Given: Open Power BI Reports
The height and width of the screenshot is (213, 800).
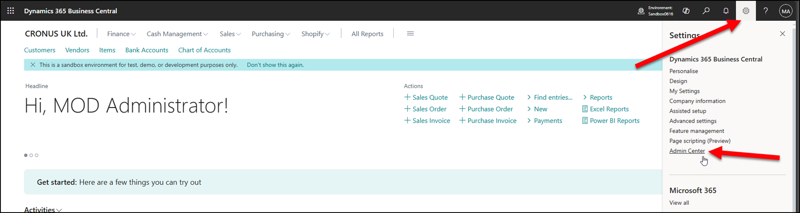Looking at the screenshot, I should 611,121.
